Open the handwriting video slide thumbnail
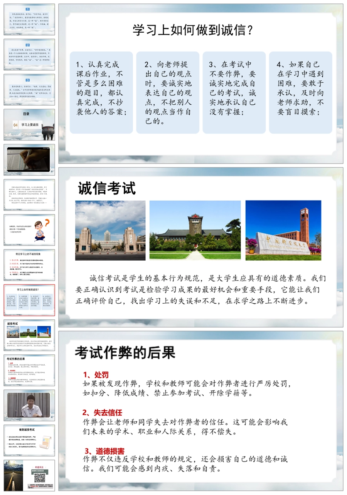The height and width of the screenshot is (495, 347). click(29, 160)
